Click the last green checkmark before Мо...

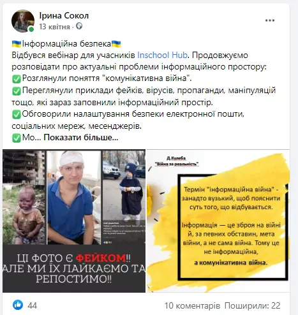point(17,138)
